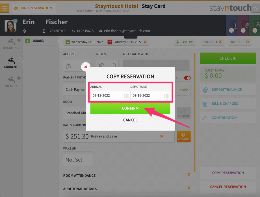Select the Current reservations tab

pyautogui.click(x=11, y=63)
